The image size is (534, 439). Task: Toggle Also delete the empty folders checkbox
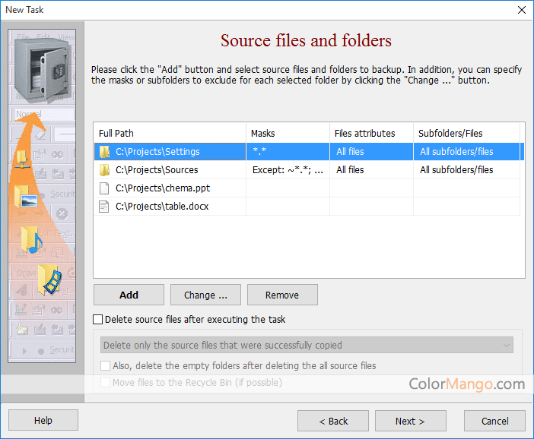click(106, 366)
